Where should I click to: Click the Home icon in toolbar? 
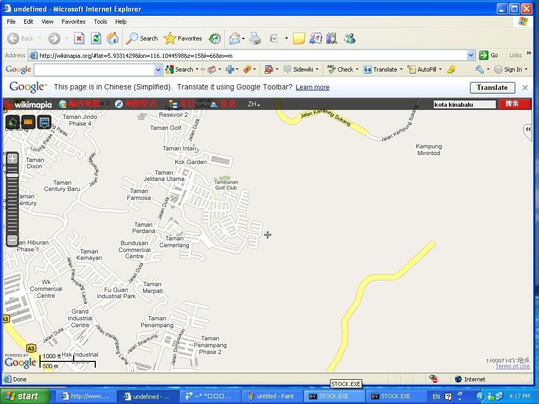click(x=113, y=38)
